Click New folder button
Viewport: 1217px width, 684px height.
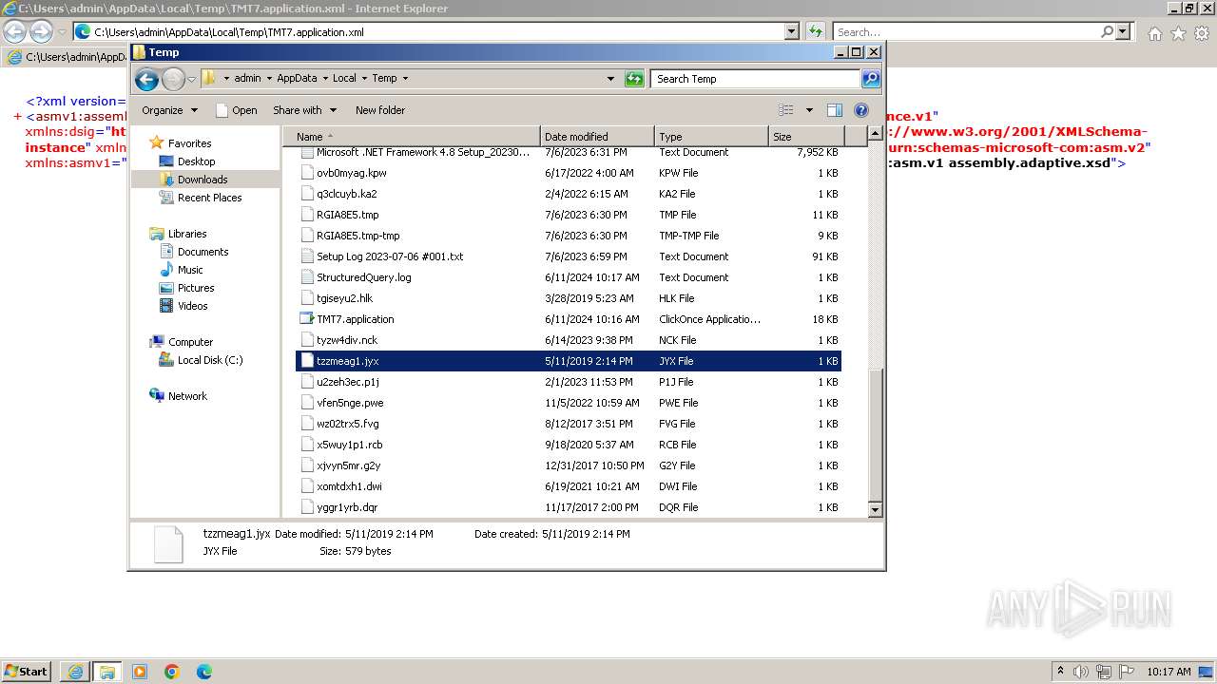pos(380,110)
